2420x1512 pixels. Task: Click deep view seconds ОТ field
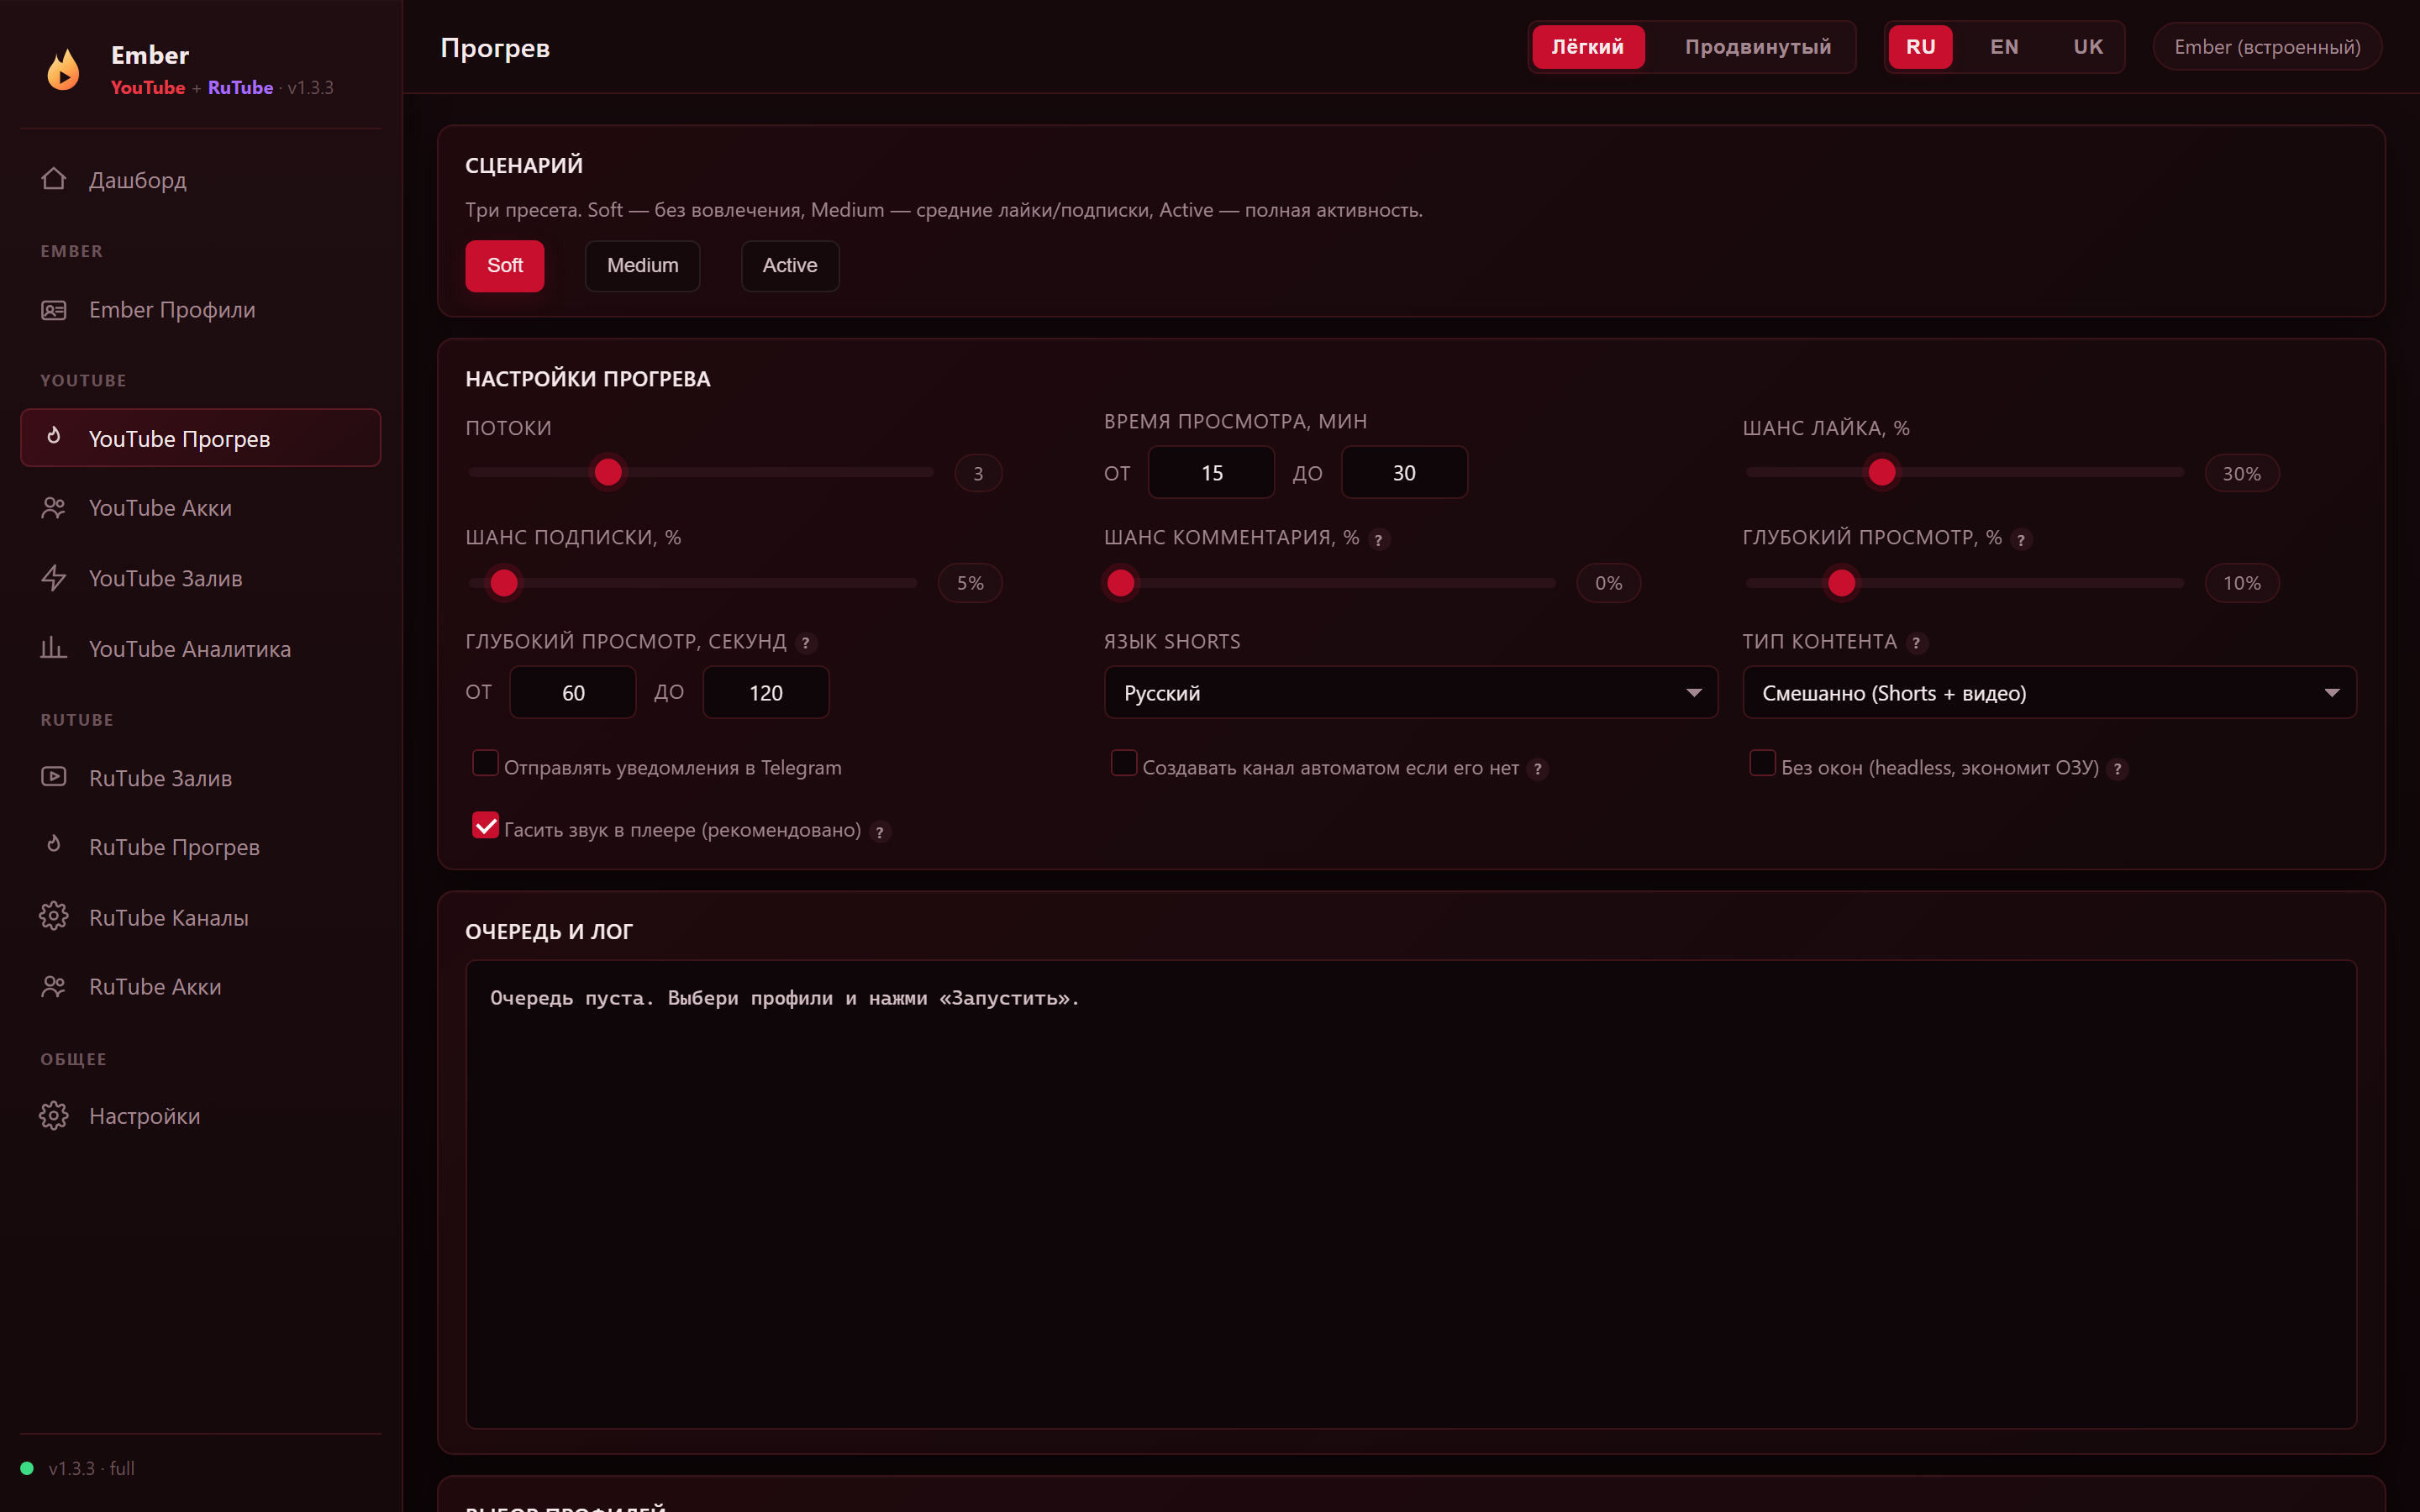[573, 693]
